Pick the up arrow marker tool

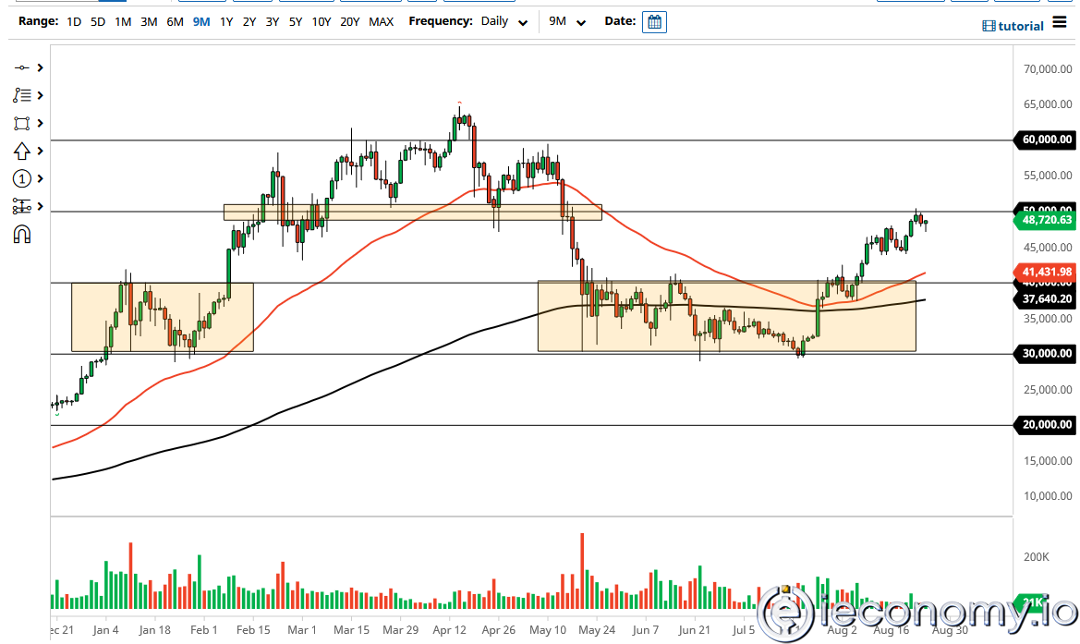21,151
